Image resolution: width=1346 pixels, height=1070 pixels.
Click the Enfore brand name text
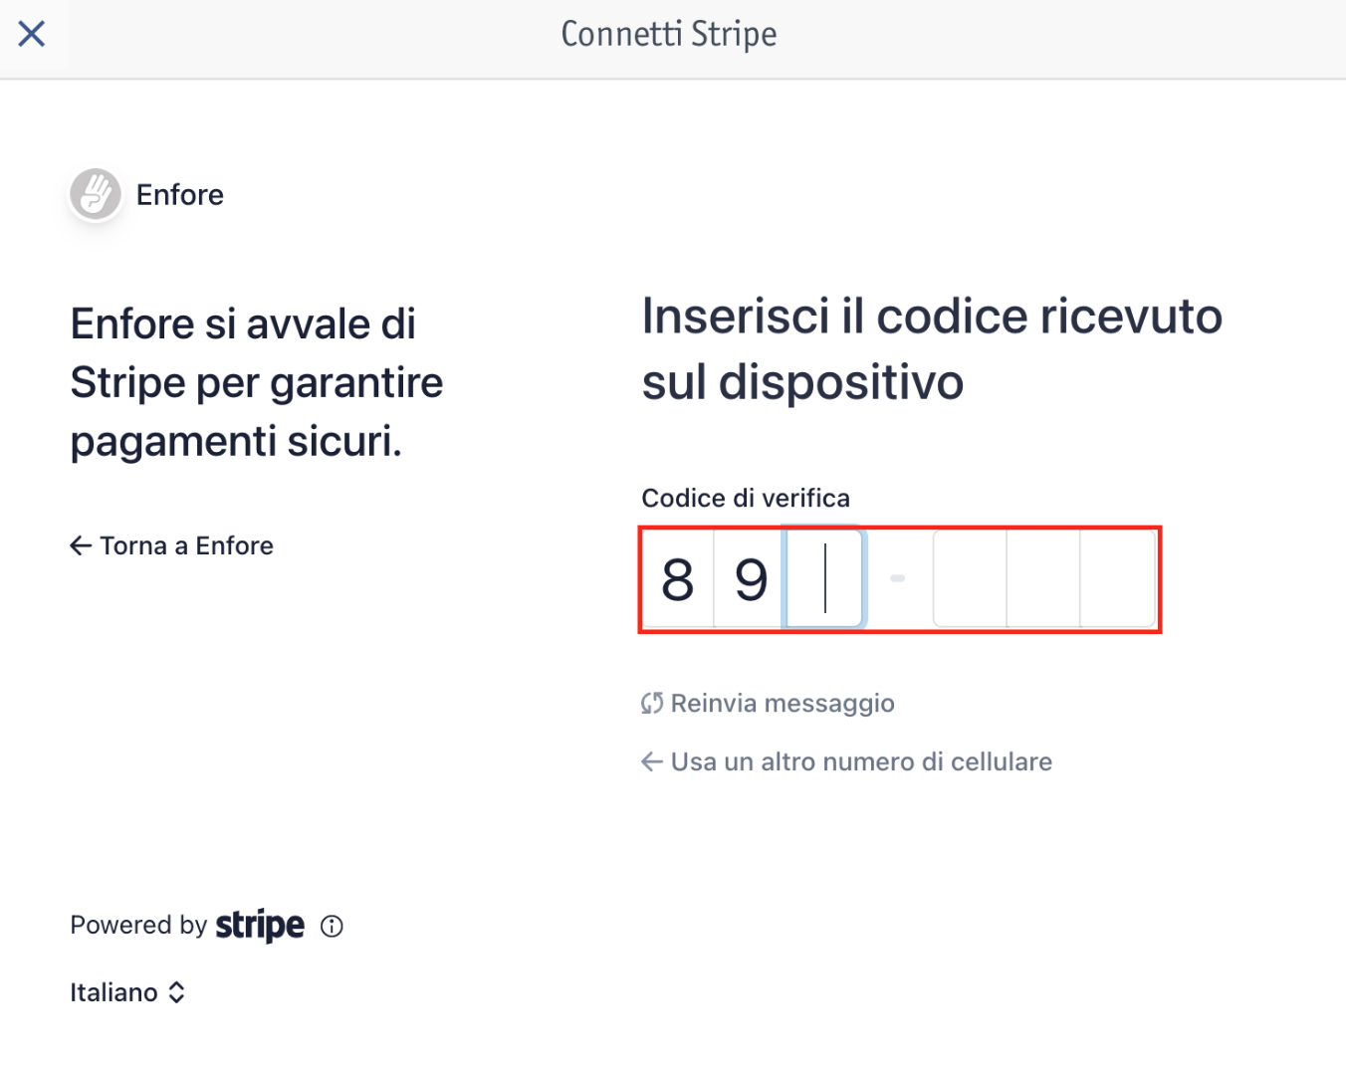tap(180, 195)
